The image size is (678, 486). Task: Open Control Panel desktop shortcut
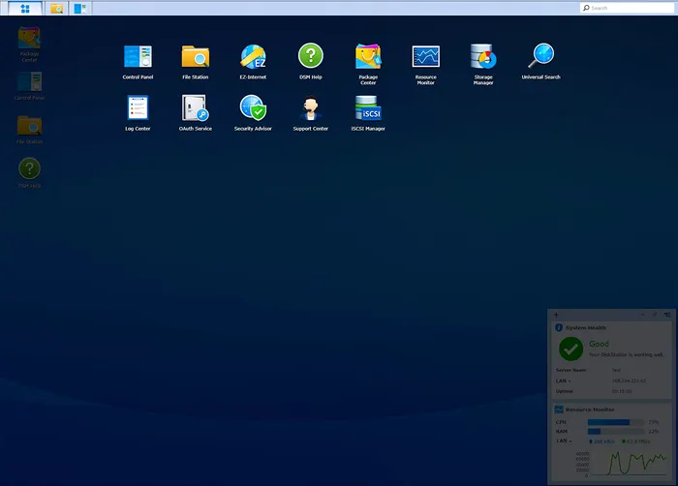(x=29, y=86)
